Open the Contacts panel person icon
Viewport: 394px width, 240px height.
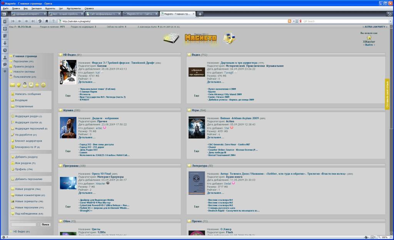coord(5,57)
